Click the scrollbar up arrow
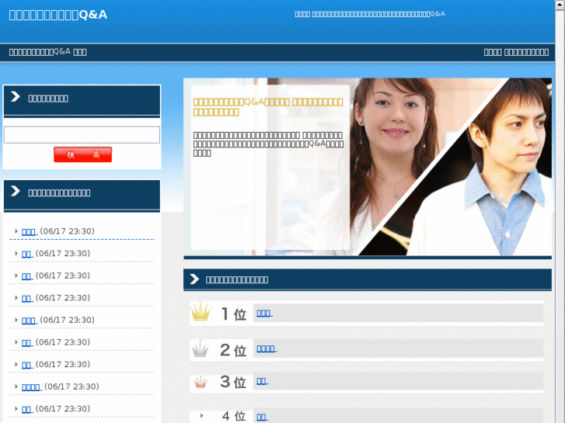 (x=560, y=5)
